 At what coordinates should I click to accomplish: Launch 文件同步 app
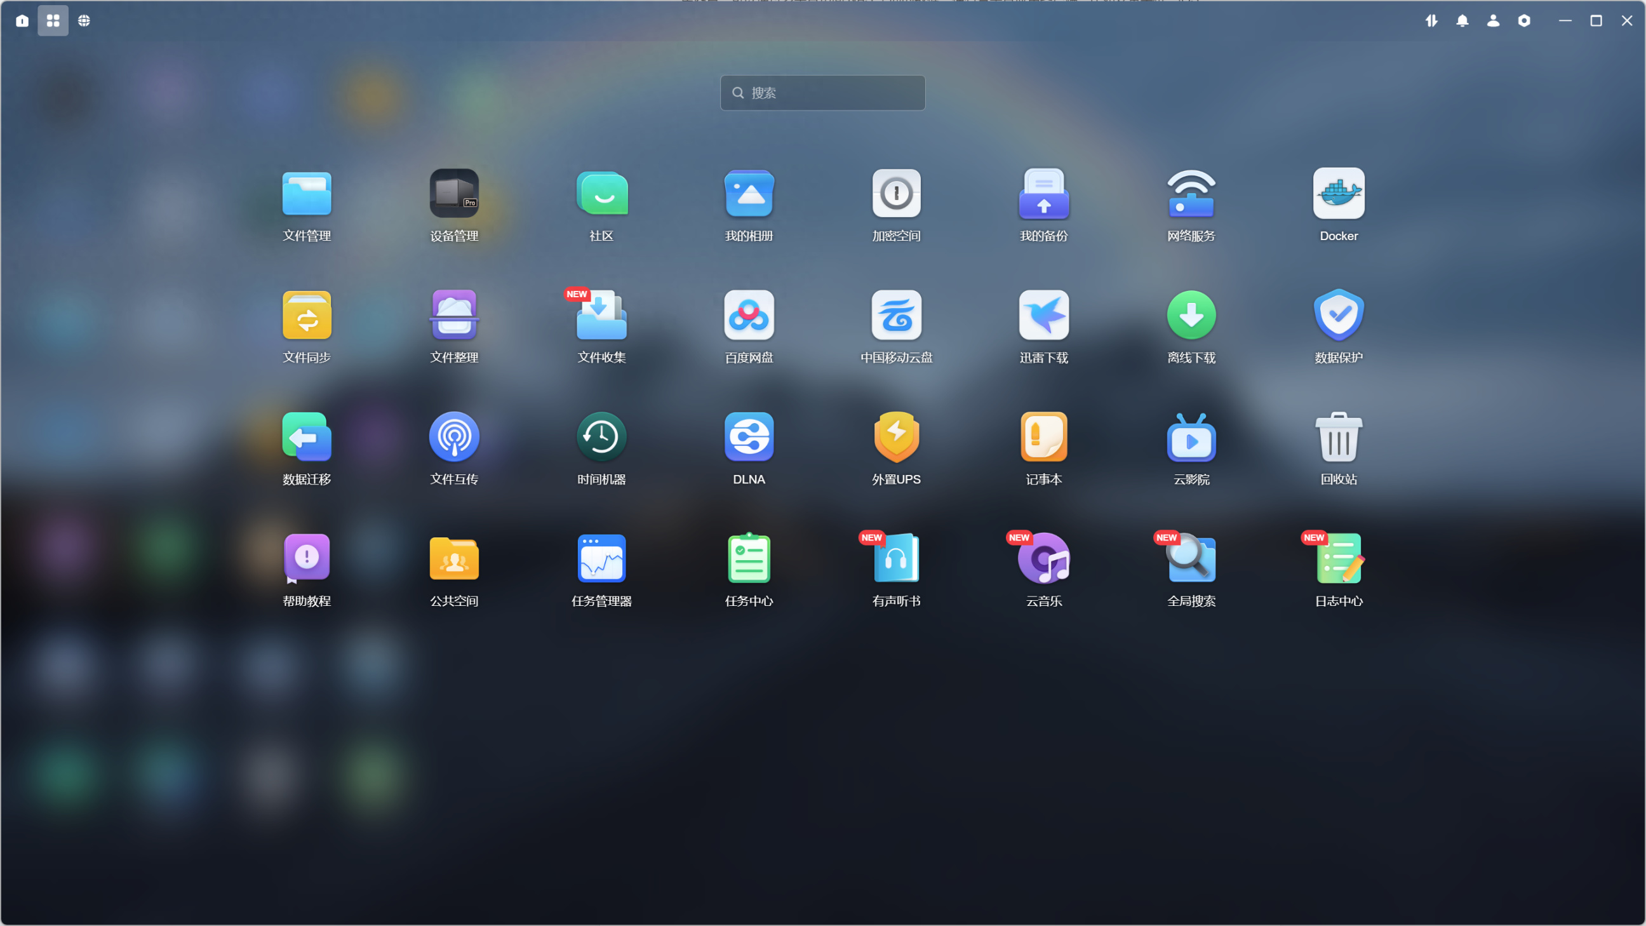pos(307,315)
